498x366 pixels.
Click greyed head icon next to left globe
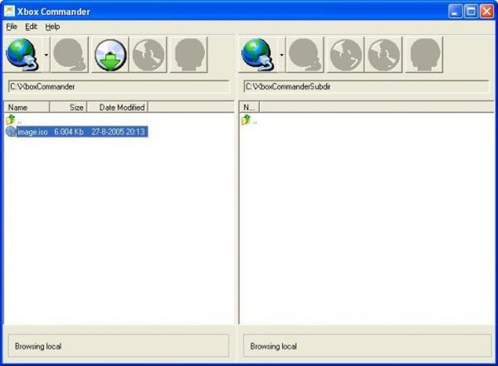[x=69, y=55]
